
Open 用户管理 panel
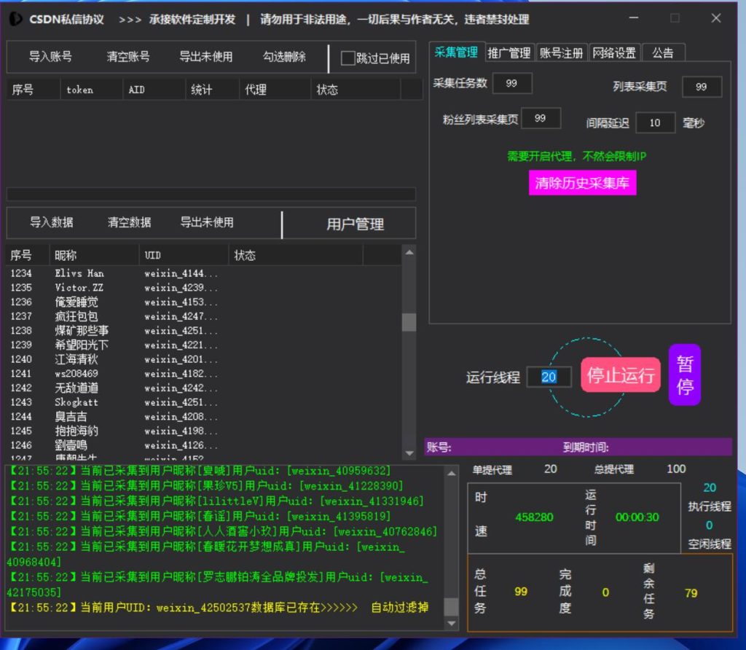tap(355, 224)
